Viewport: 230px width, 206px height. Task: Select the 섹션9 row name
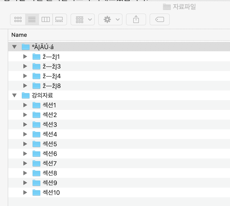50,183
